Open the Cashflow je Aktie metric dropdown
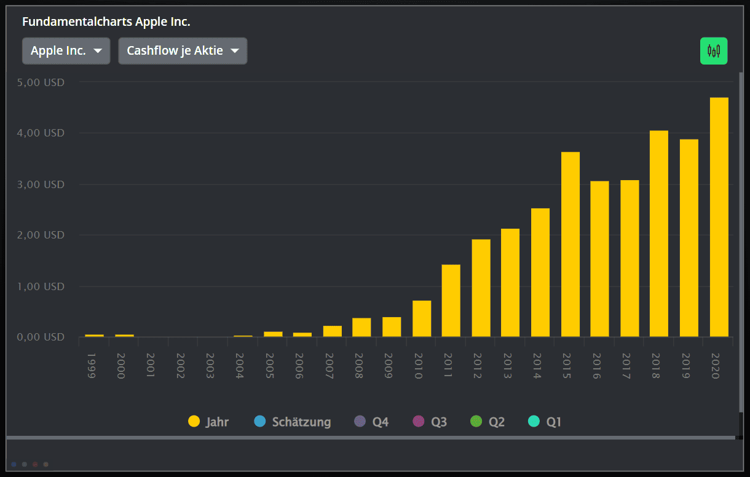The width and height of the screenshot is (750, 477). click(x=183, y=51)
